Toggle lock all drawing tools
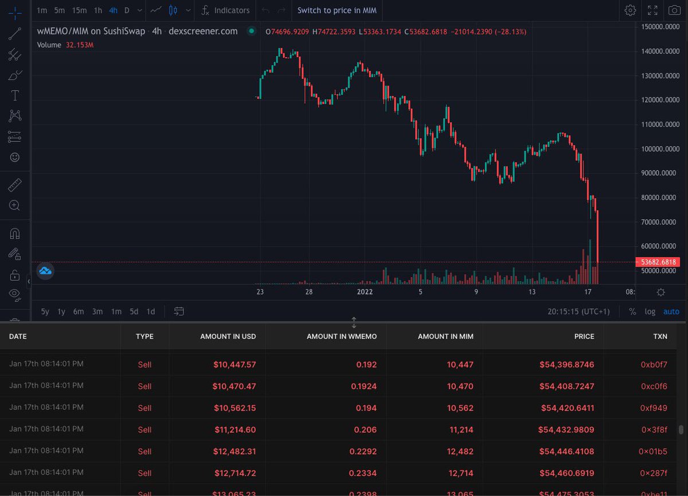The width and height of the screenshot is (688, 496). 15,275
